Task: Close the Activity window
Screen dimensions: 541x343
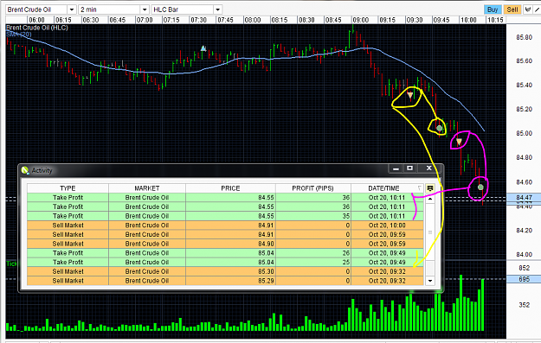Action: [428, 168]
